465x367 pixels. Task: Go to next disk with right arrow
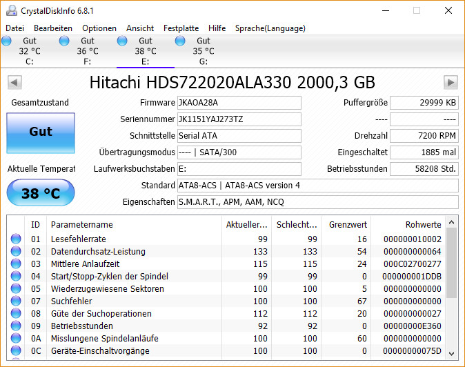click(x=451, y=82)
